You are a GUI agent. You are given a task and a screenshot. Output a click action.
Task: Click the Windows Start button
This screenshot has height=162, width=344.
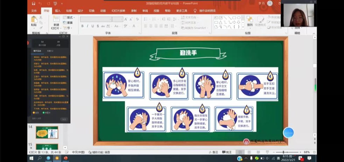[x=31, y=158]
